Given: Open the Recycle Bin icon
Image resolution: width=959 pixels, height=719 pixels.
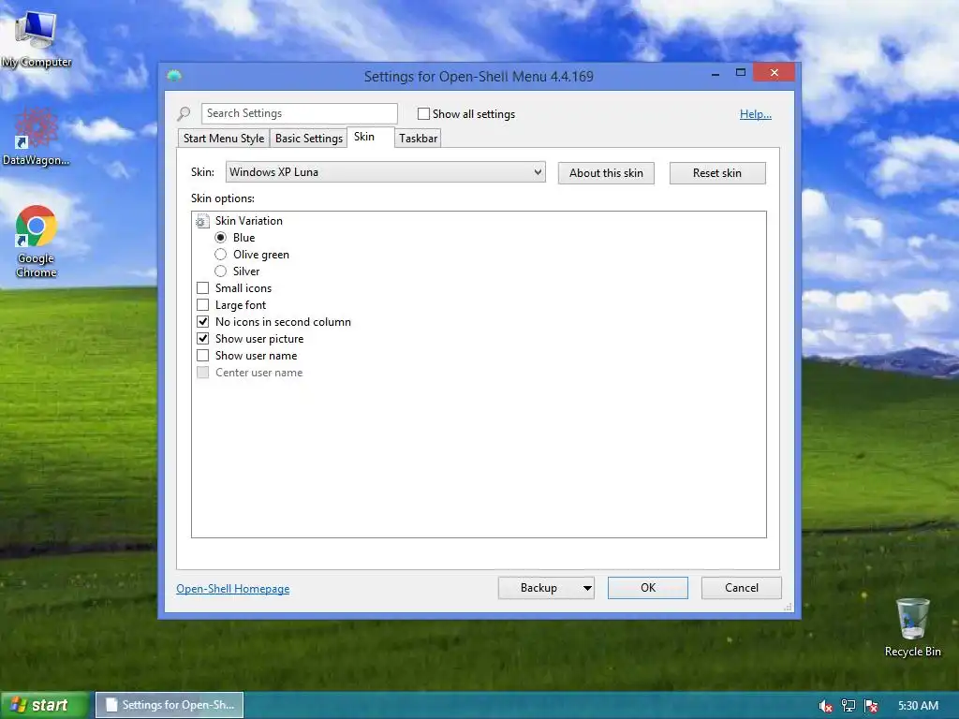Looking at the screenshot, I should [912, 627].
